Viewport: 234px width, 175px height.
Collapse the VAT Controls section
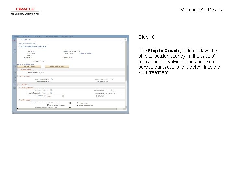click(20, 100)
